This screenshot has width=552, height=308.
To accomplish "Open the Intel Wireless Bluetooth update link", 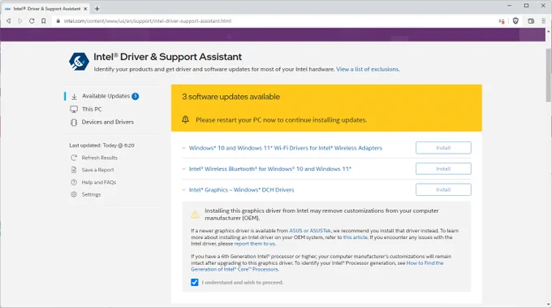I will [x=270, y=169].
